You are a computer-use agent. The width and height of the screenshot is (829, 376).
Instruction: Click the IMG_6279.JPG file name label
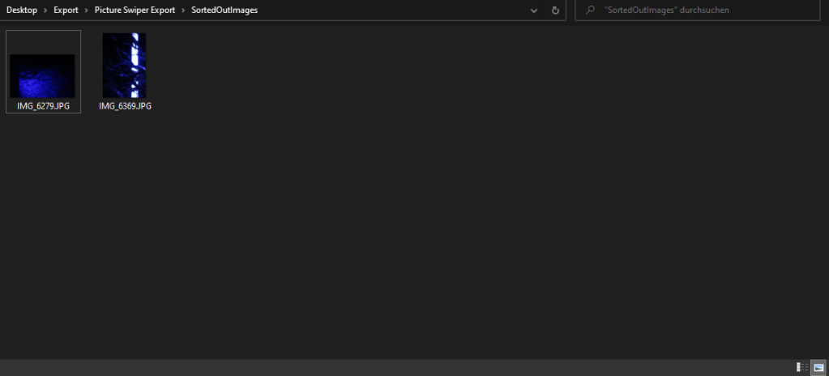43,106
